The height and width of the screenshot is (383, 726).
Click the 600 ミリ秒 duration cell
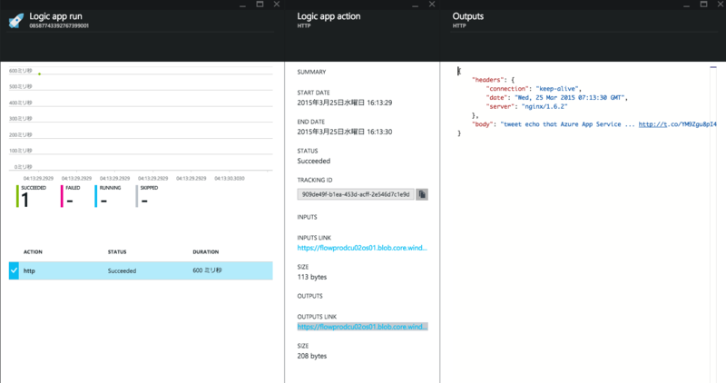[207, 270]
